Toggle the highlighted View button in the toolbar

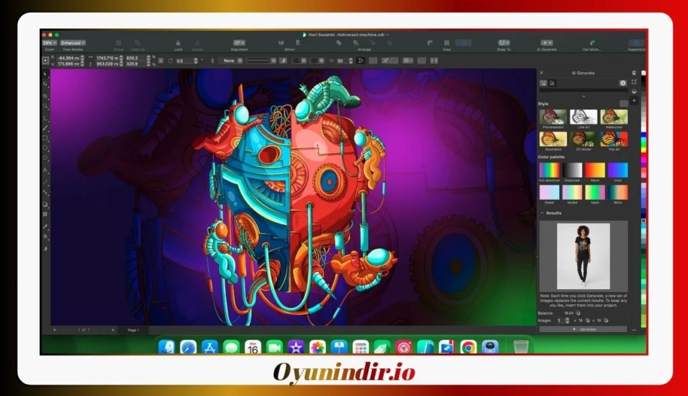point(464,43)
